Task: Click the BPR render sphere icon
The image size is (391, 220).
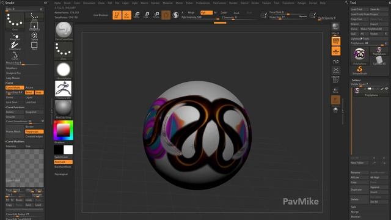Action: 335,26
